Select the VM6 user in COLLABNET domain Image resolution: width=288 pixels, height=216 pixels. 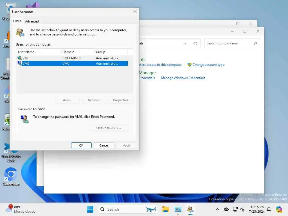click(73, 58)
